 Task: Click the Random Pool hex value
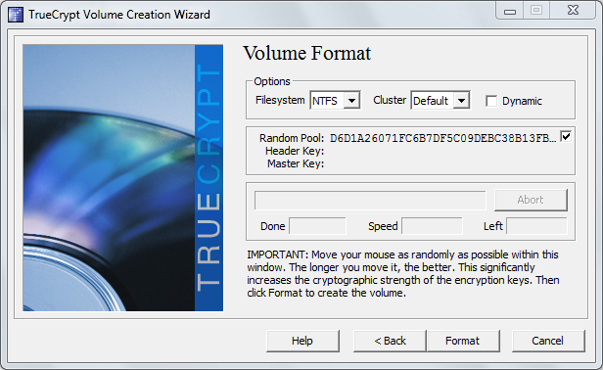tap(443, 138)
